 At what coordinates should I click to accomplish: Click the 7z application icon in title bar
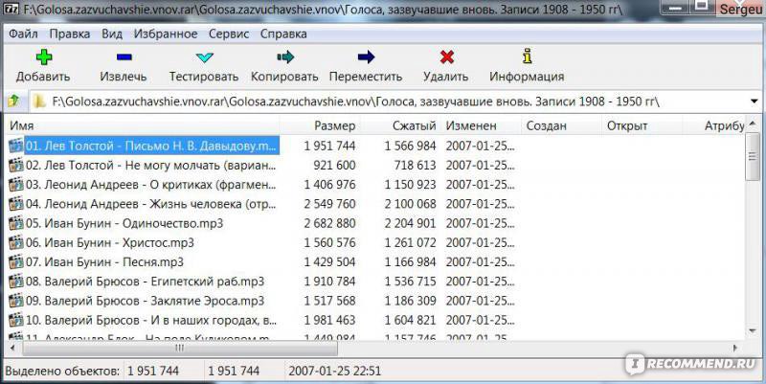pos(11,10)
